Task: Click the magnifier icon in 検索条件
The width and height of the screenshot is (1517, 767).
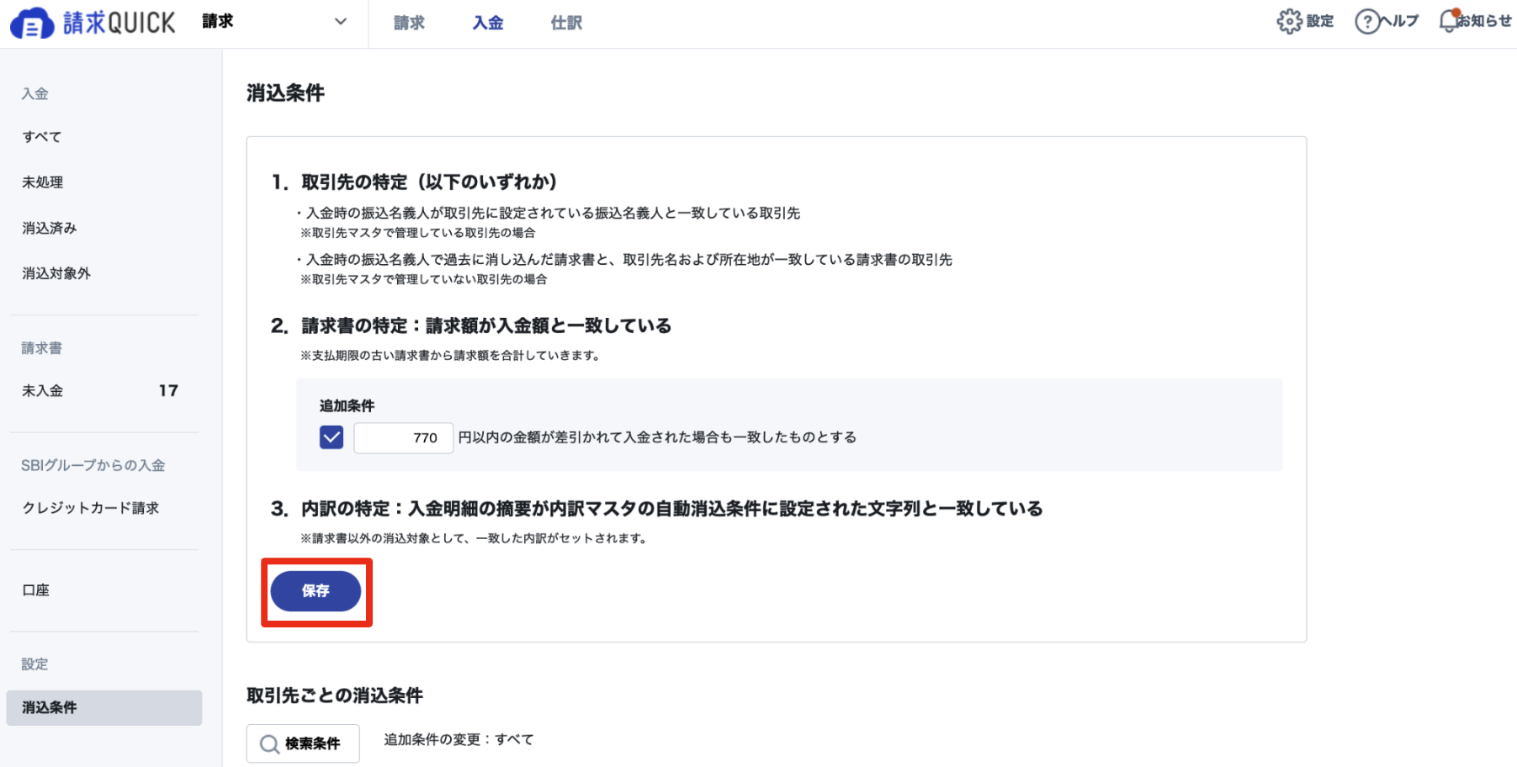Action: tap(269, 744)
